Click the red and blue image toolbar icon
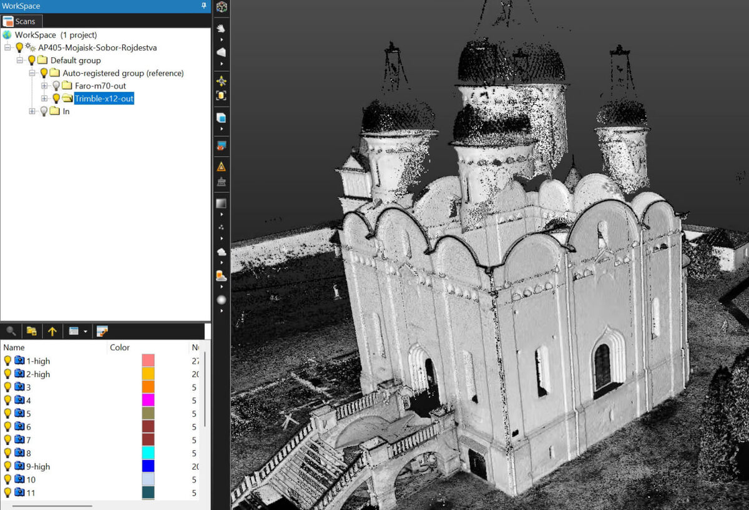Screen dimensions: 749x510 click(x=221, y=145)
